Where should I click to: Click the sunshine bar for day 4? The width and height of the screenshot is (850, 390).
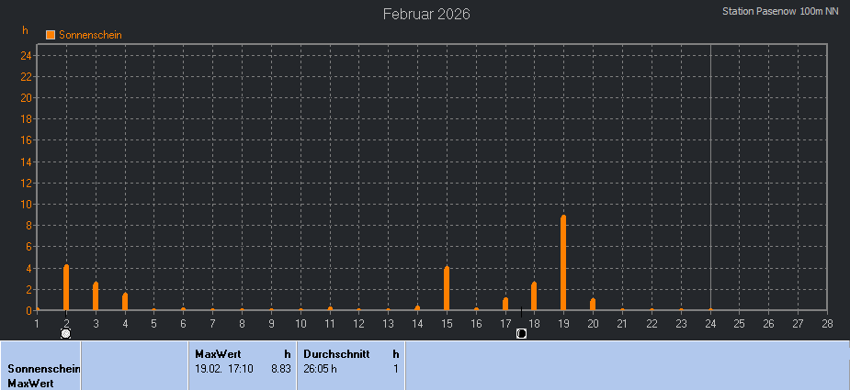[x=125, y=301]
